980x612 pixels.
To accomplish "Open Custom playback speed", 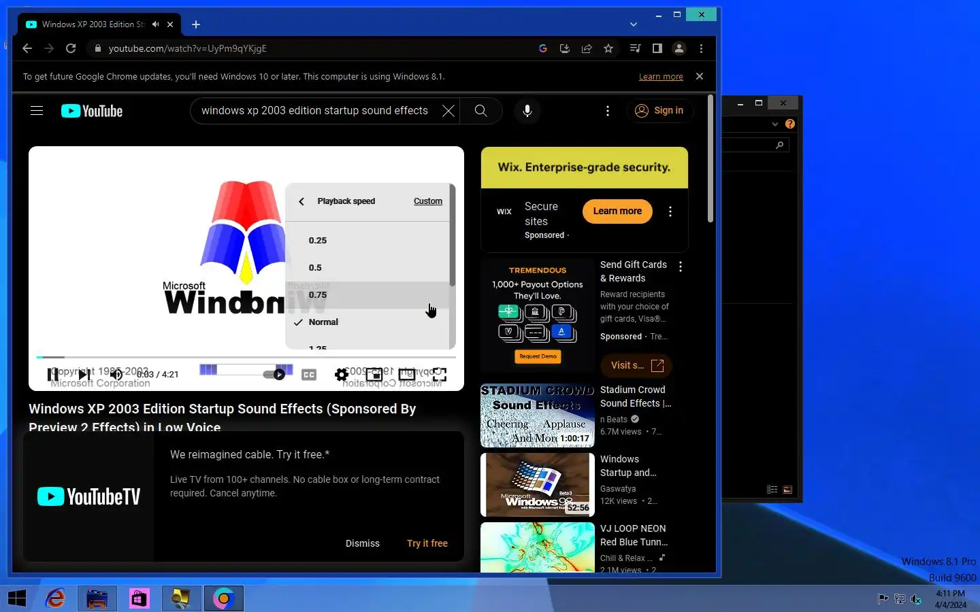I will (x=428, y=201).
